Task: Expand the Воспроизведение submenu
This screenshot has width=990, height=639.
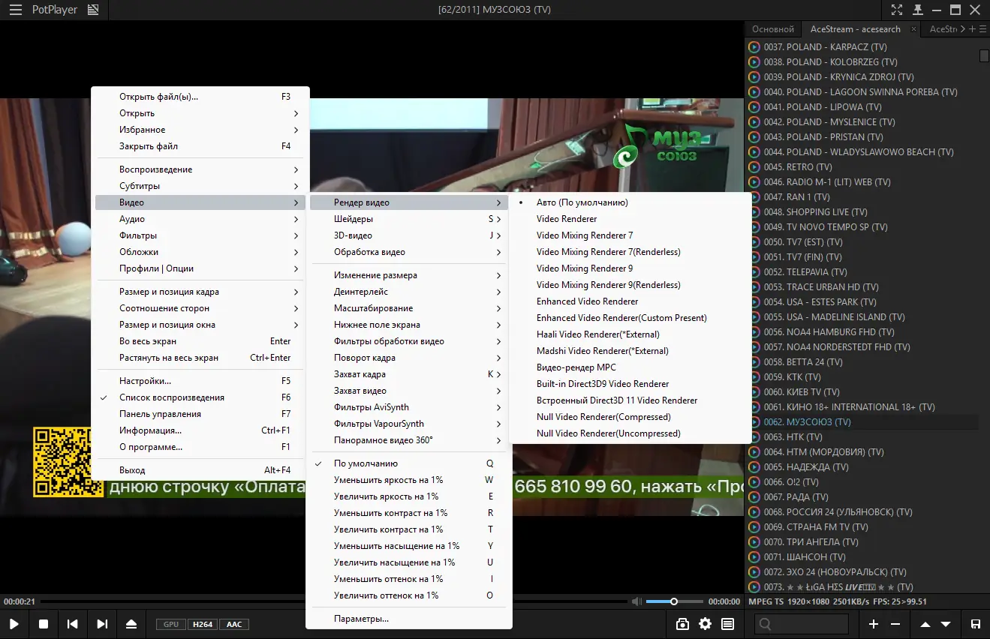Action: point(200,169)
